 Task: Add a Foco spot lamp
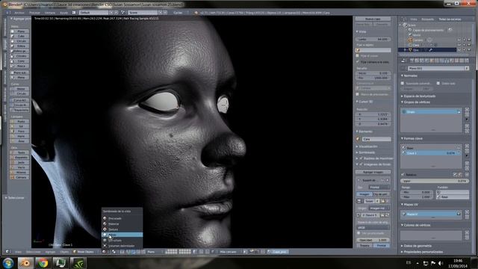pyautogui.click(x=20, y=132)
